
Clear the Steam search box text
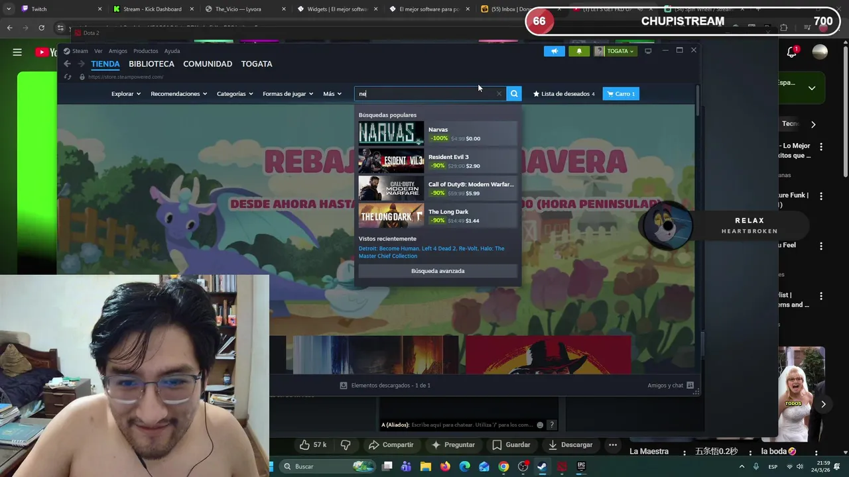(499, 93)
